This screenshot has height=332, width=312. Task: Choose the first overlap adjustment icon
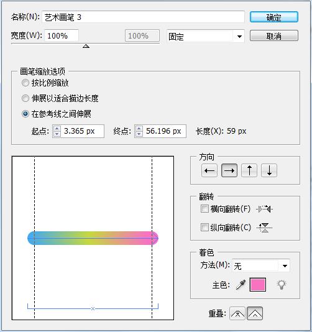(x=237, y=313)
